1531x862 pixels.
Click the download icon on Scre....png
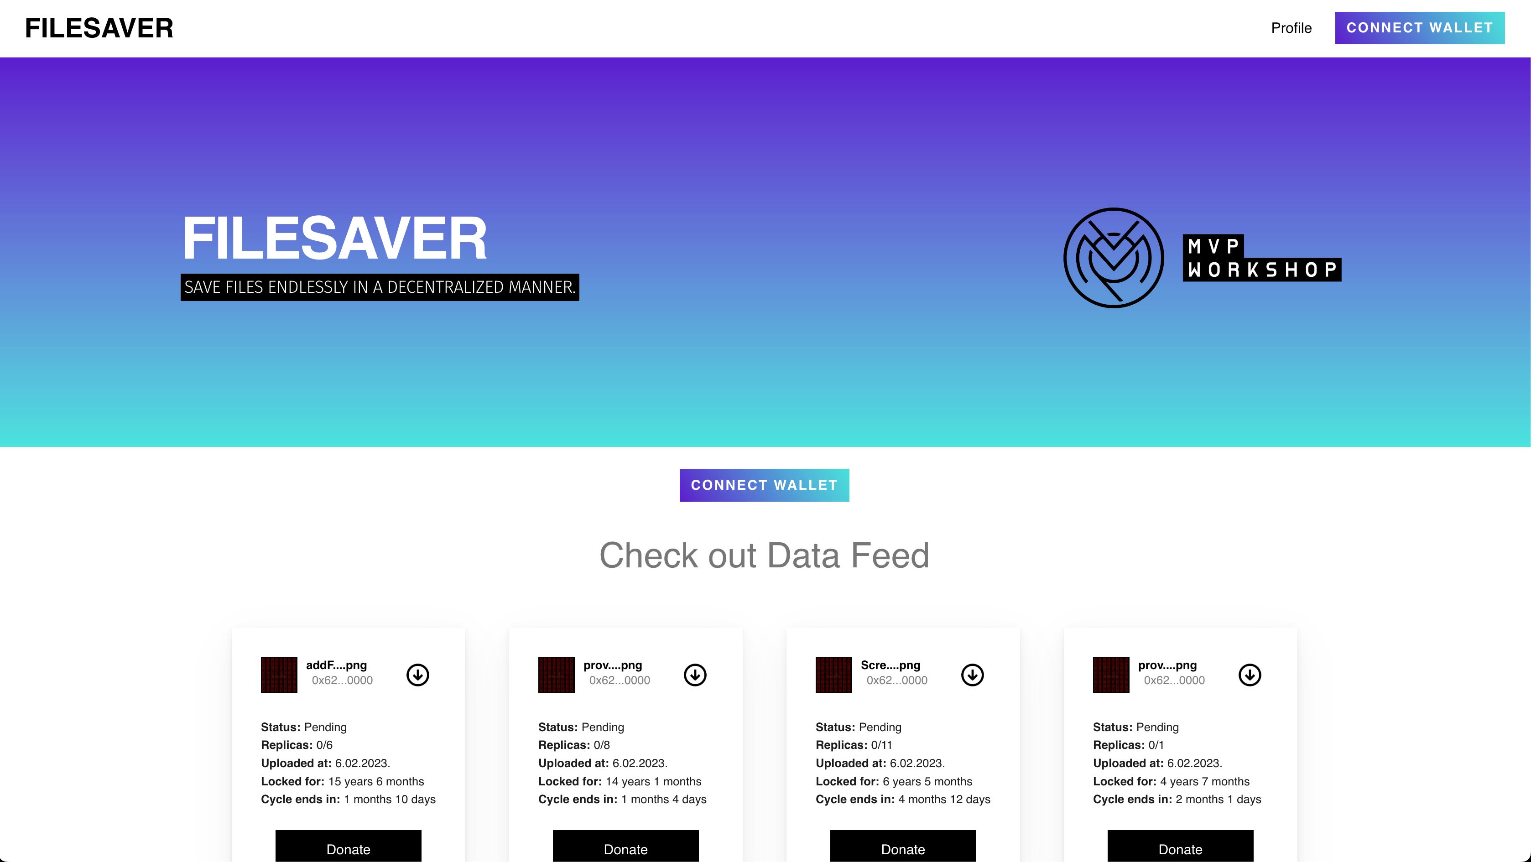(973, 674)
